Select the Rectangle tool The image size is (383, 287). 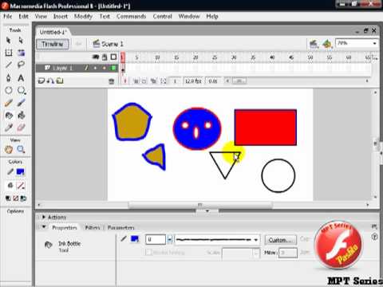[x=21, y=90]
